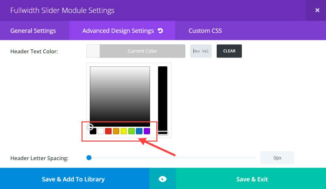The width and height of the screenshot is (326, 189).
Task: Switch to the General Settings tab
Action: (x=33, y=31)
